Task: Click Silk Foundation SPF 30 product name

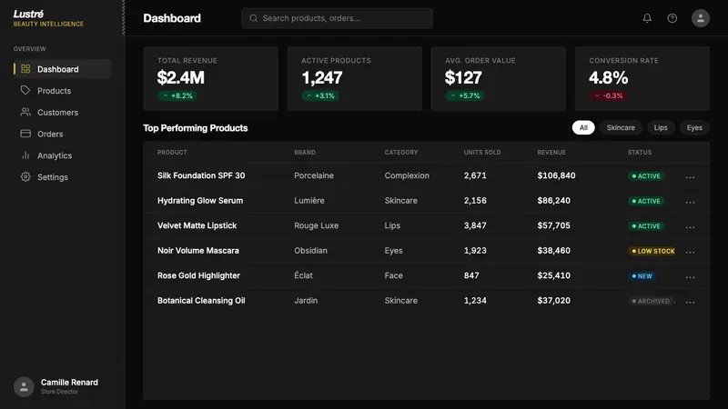Action: pos(201,175)
